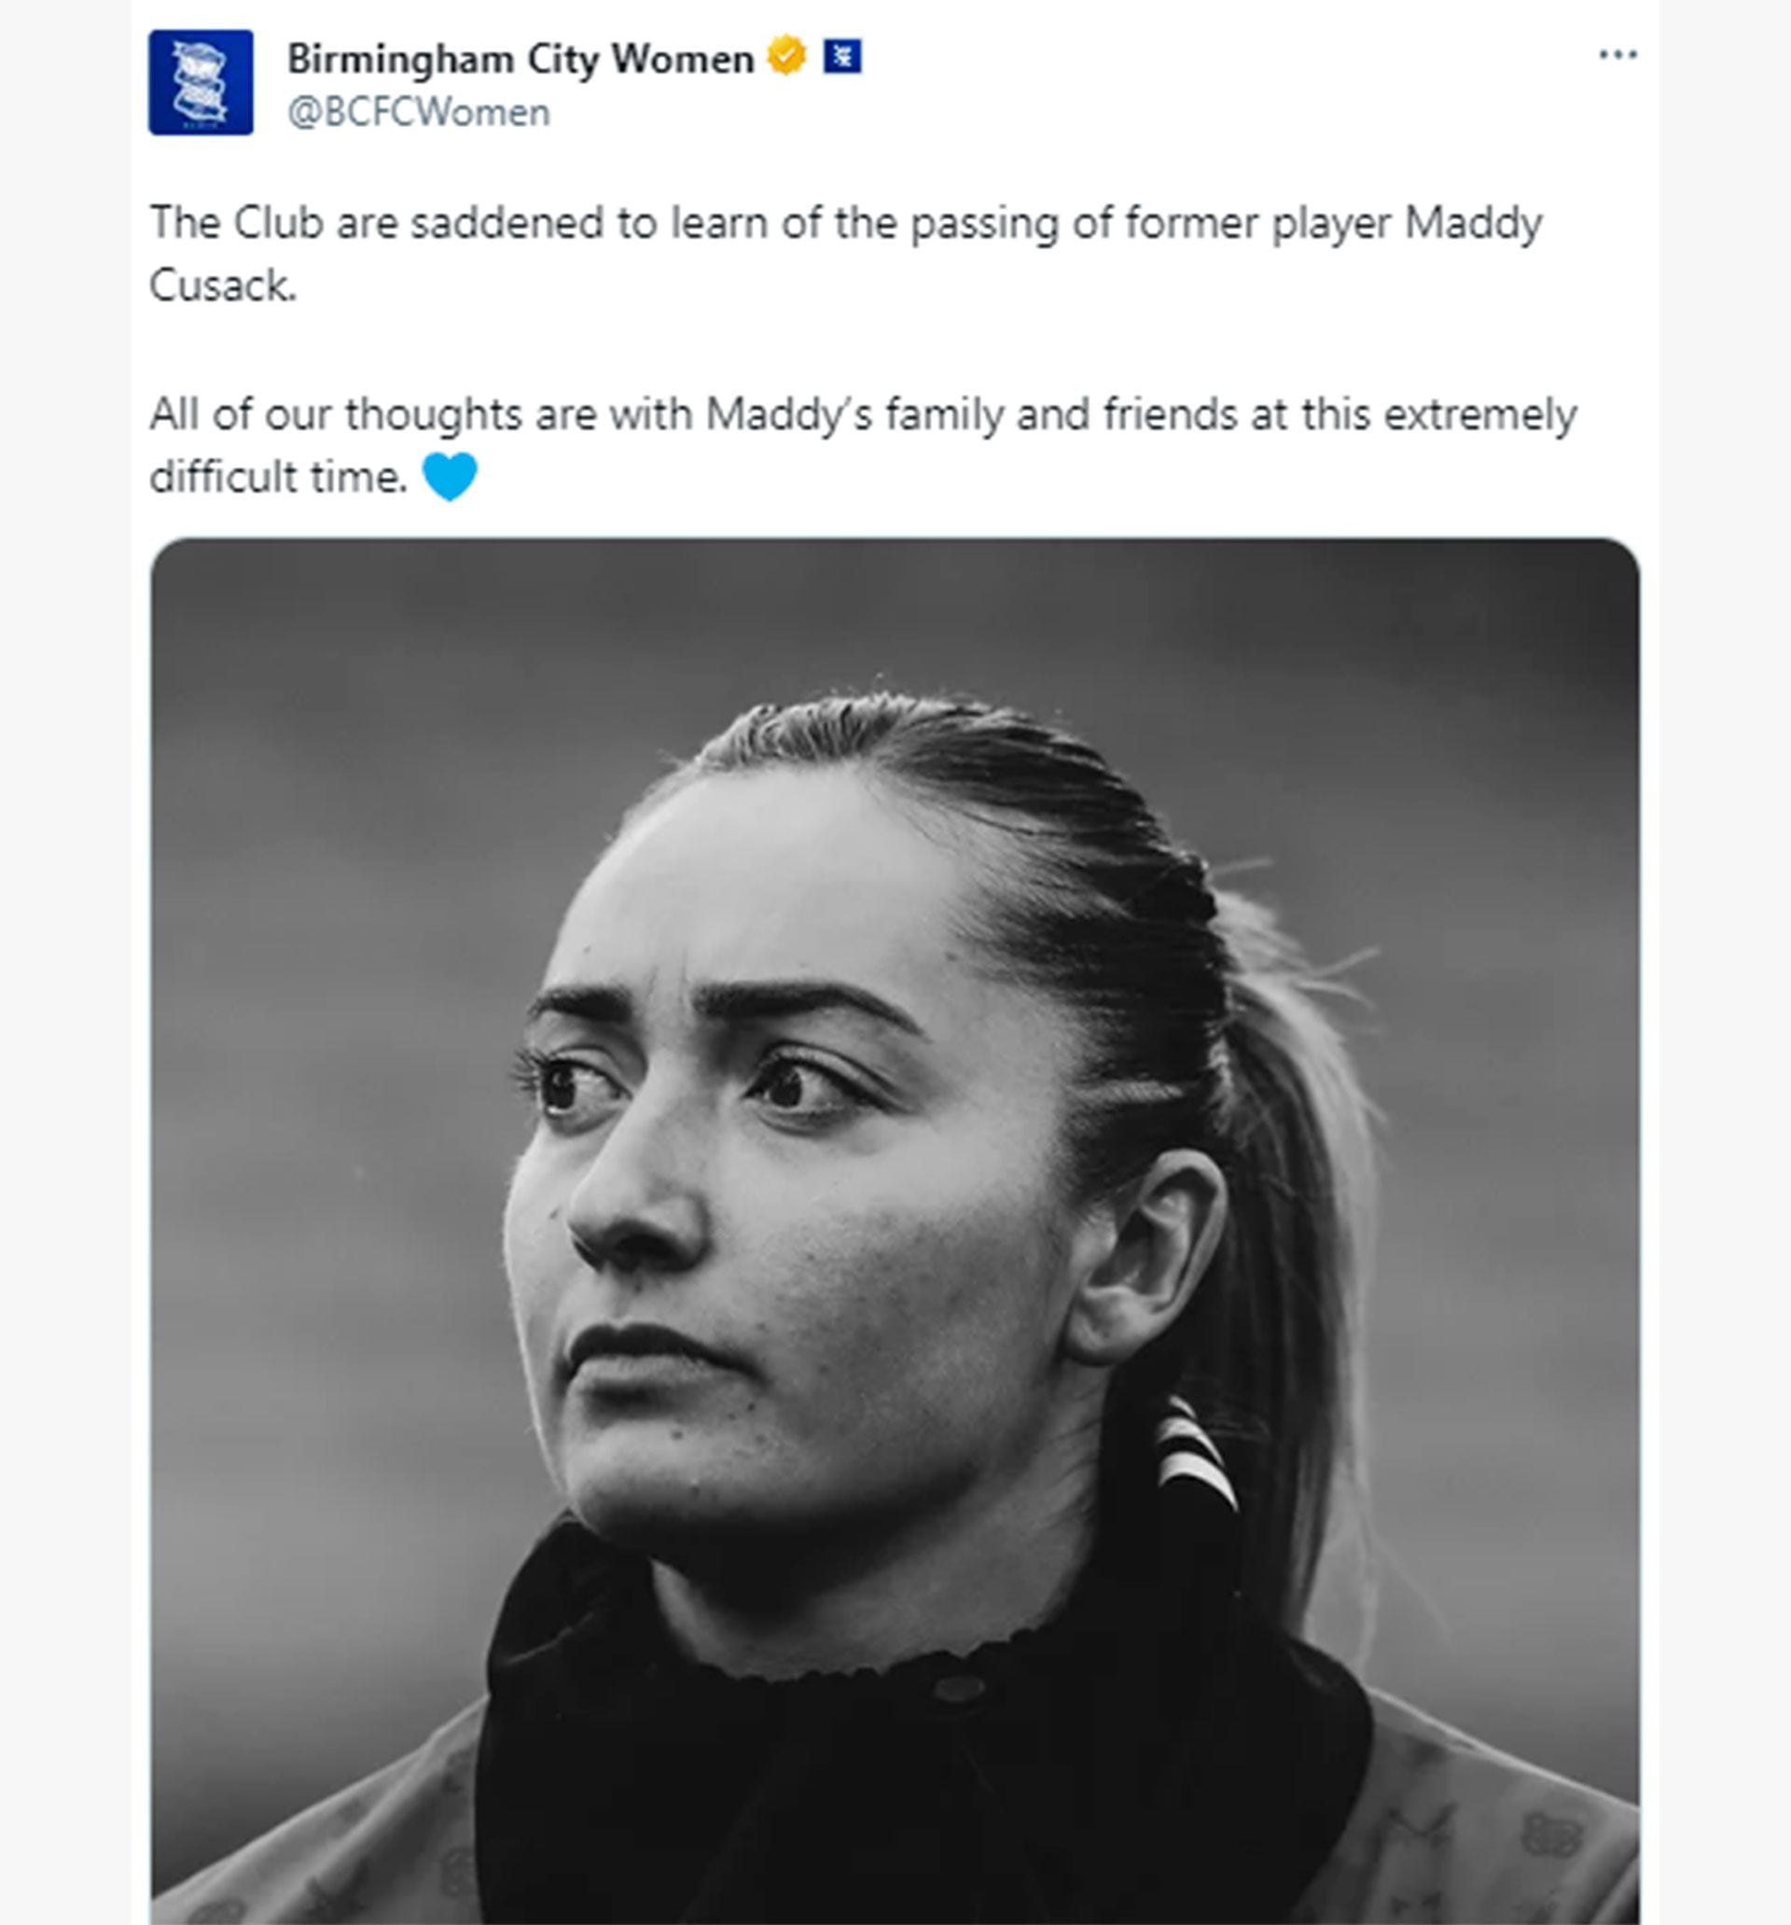The image size is (1791, 1925).
Task: Open the @BCFCWomen handle link
Action: [x=418, y=113]
